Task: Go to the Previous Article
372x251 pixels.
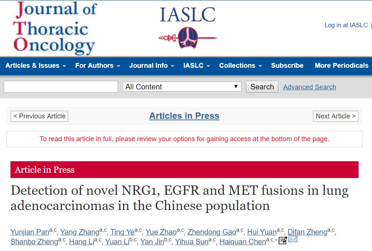Action: 40,116
